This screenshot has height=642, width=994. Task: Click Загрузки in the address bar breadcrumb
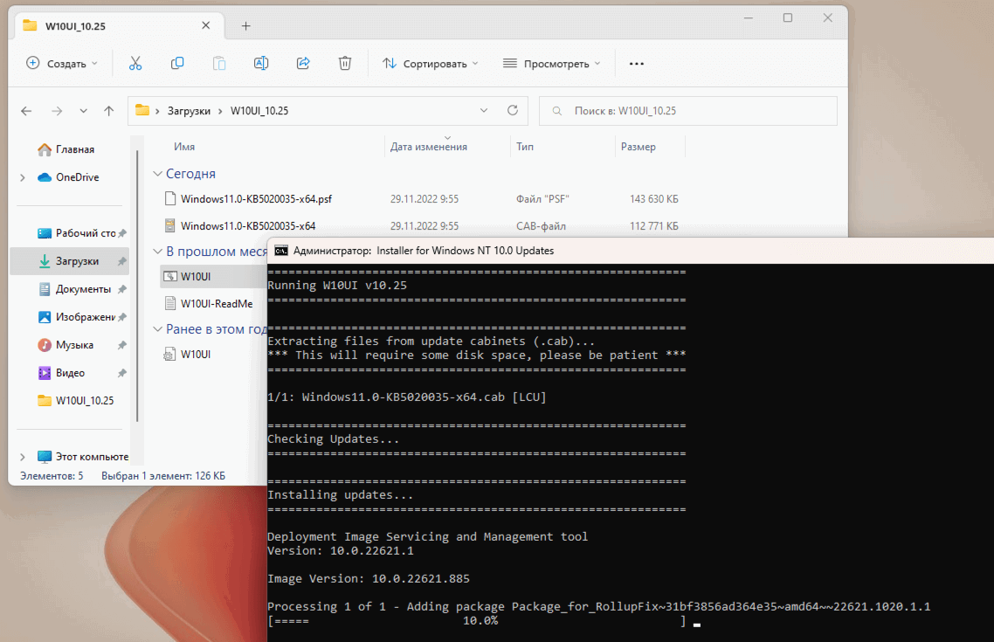(189, 111)
